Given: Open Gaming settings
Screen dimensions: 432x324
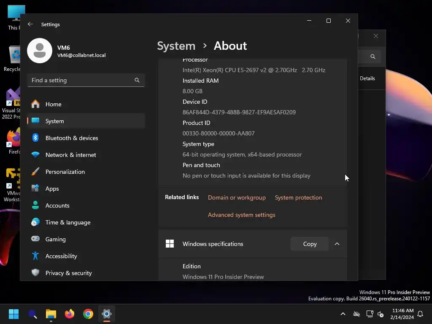Looking at the screenshot, I should tap(86, 239).
